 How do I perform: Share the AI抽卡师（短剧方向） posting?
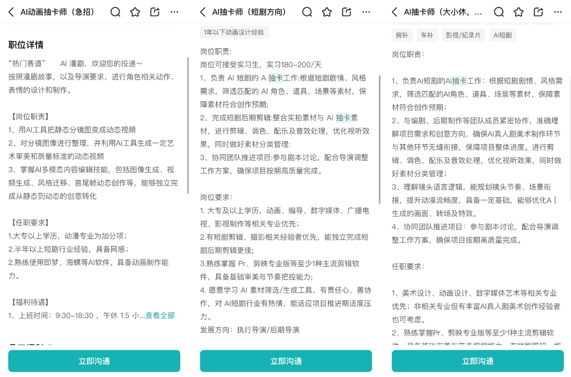click(x=347, y=12)
